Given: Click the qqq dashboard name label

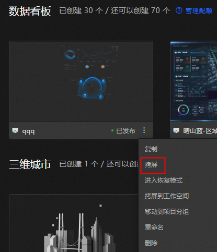Looking at the screenshot, I should coord(28,131).
